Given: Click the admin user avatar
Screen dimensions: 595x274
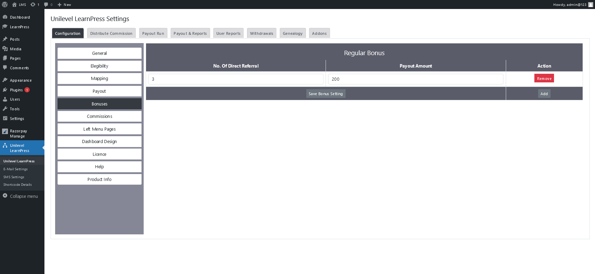Looking at the screenshot, I should coord(591,4).
